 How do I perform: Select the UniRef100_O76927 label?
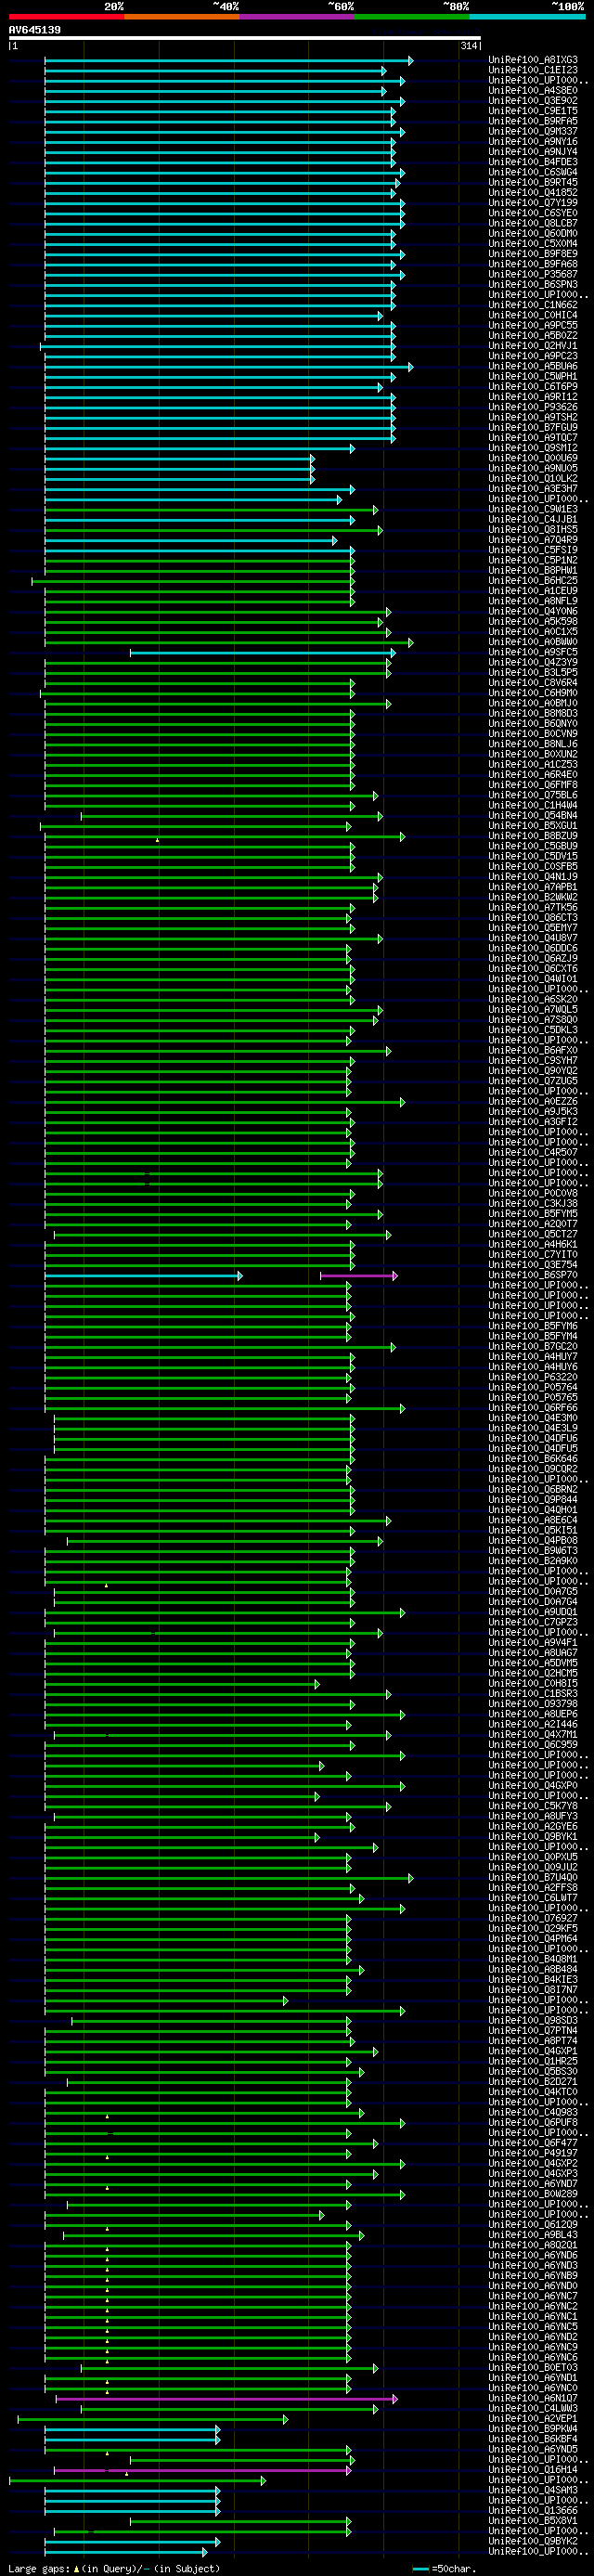pos(533,1918)
